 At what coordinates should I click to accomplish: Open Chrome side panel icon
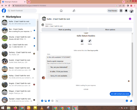[x=128, y=5]
